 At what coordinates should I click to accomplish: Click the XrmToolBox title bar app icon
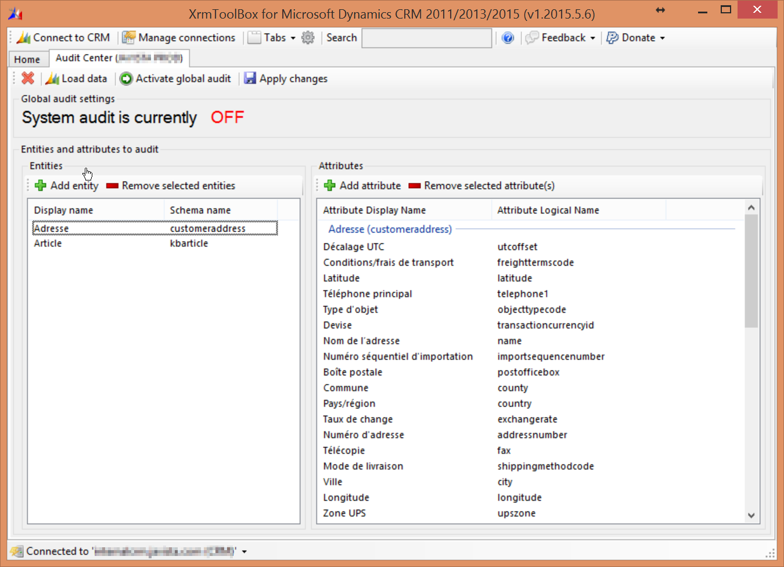click(x=15, y=13)
